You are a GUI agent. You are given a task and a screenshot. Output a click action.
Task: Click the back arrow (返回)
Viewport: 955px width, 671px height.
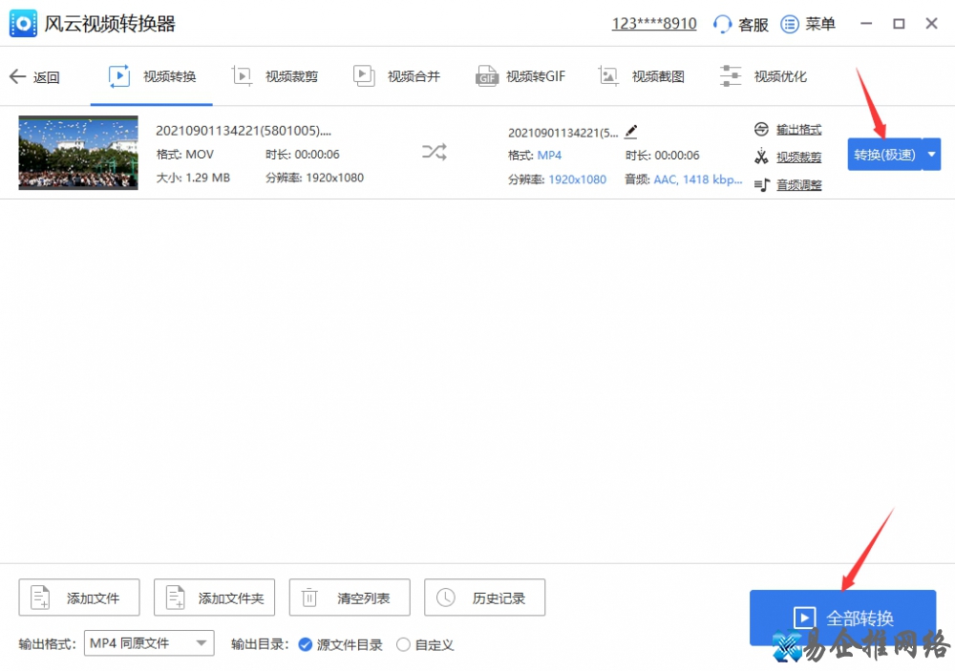36,76
